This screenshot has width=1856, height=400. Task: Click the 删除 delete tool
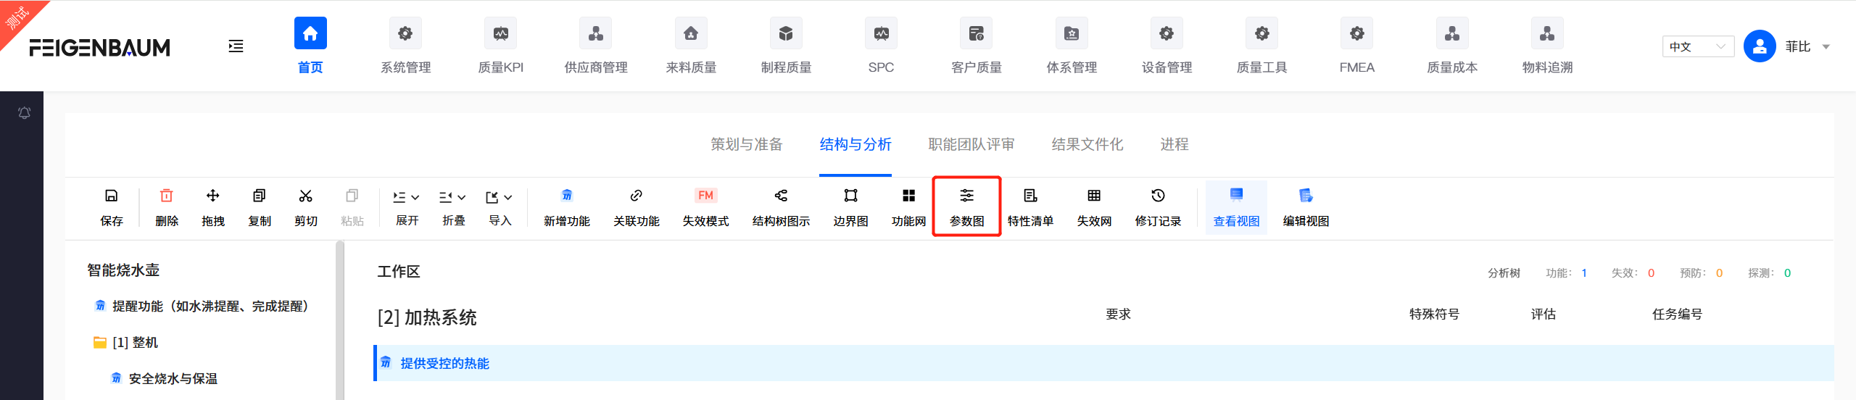(167, 207)
